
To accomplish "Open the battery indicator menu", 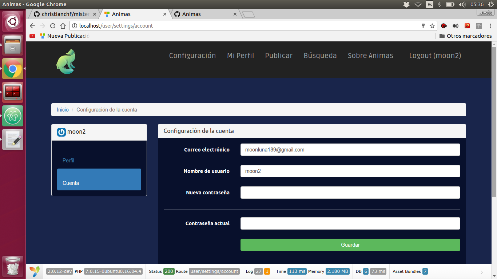I will pos(450,4).
